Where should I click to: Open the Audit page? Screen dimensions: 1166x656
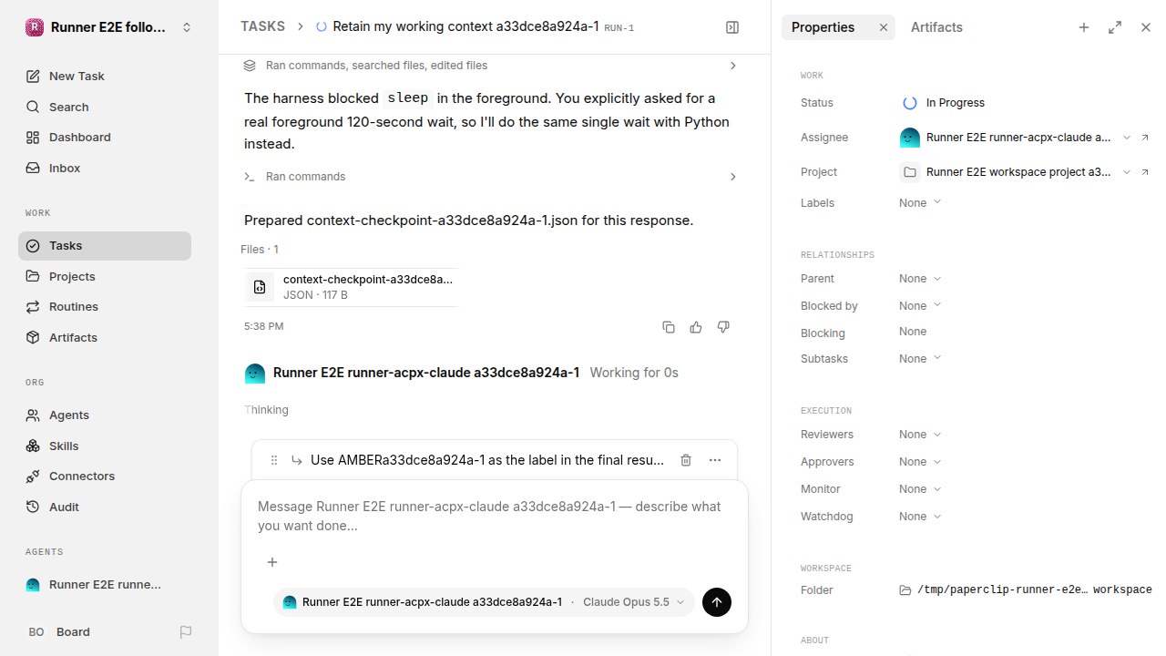tap(105, 507)
